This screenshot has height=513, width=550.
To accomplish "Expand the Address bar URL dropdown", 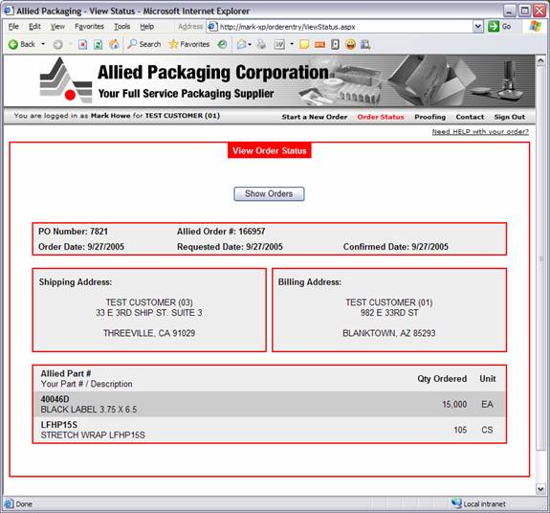I will (x=477, y=26).
